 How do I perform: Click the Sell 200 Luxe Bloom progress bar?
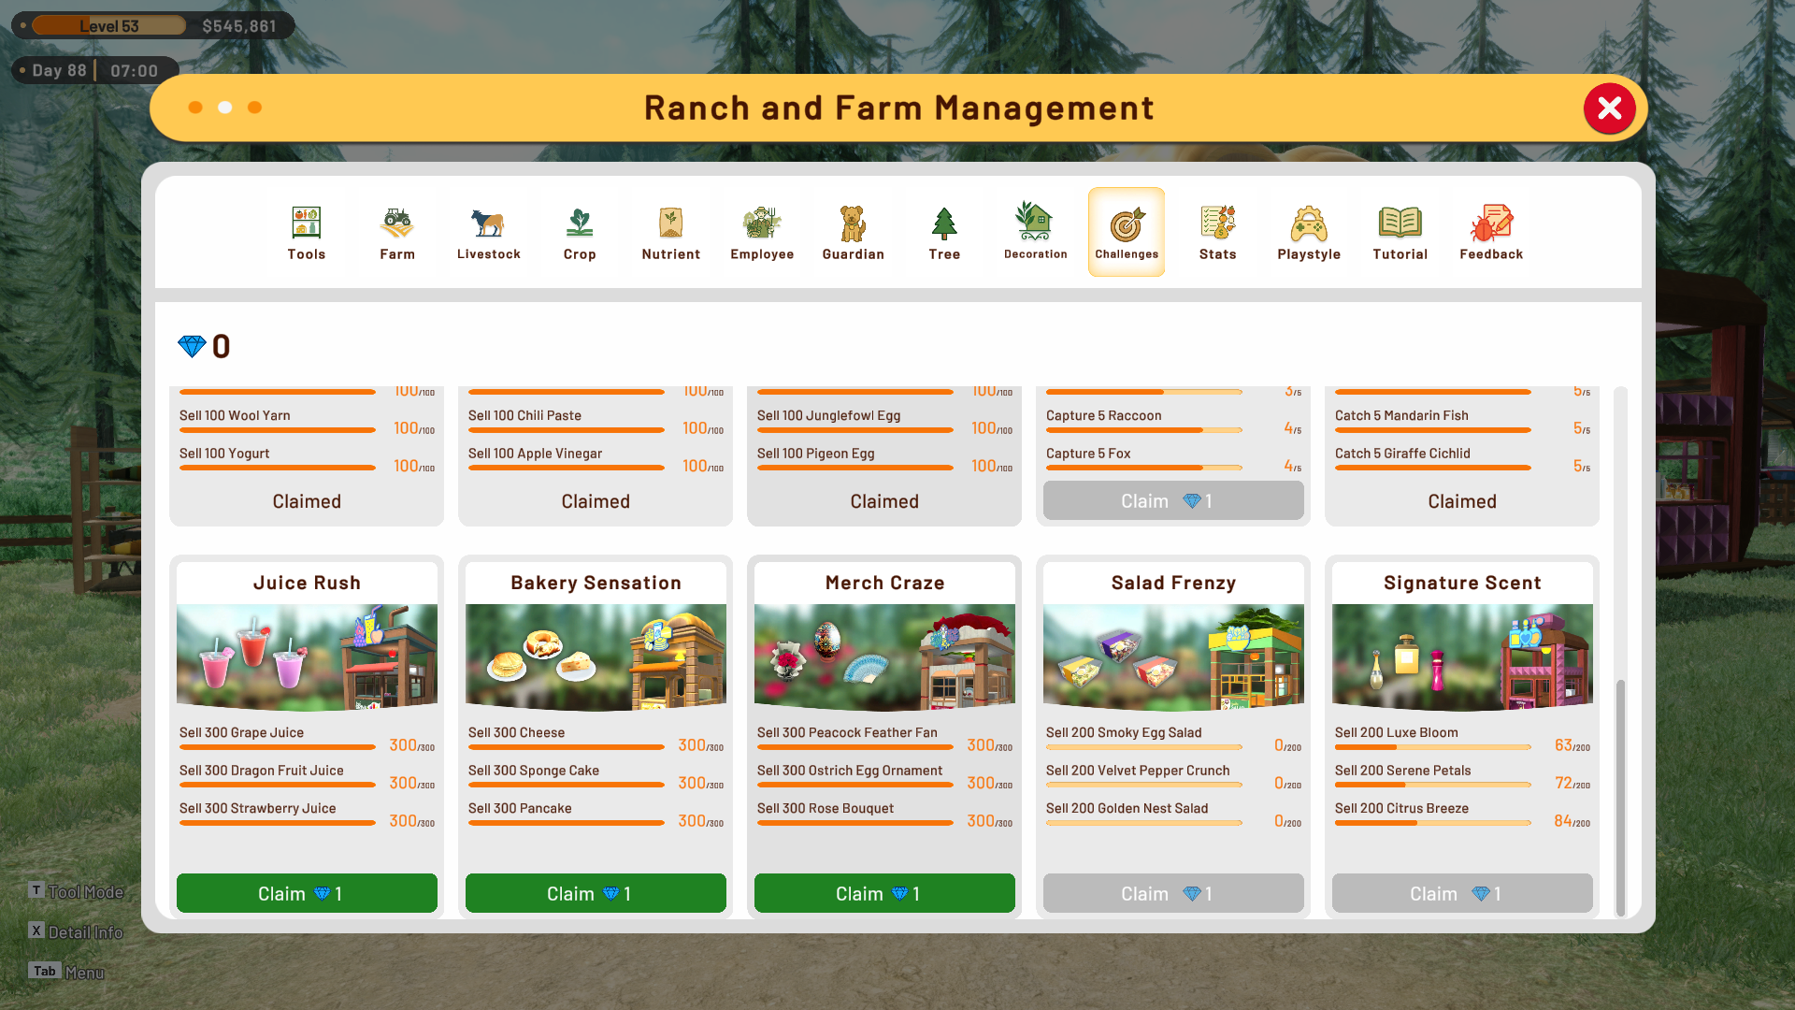(1432, 747)
